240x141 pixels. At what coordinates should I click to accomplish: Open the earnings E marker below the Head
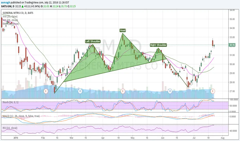(x=123, y=91)
